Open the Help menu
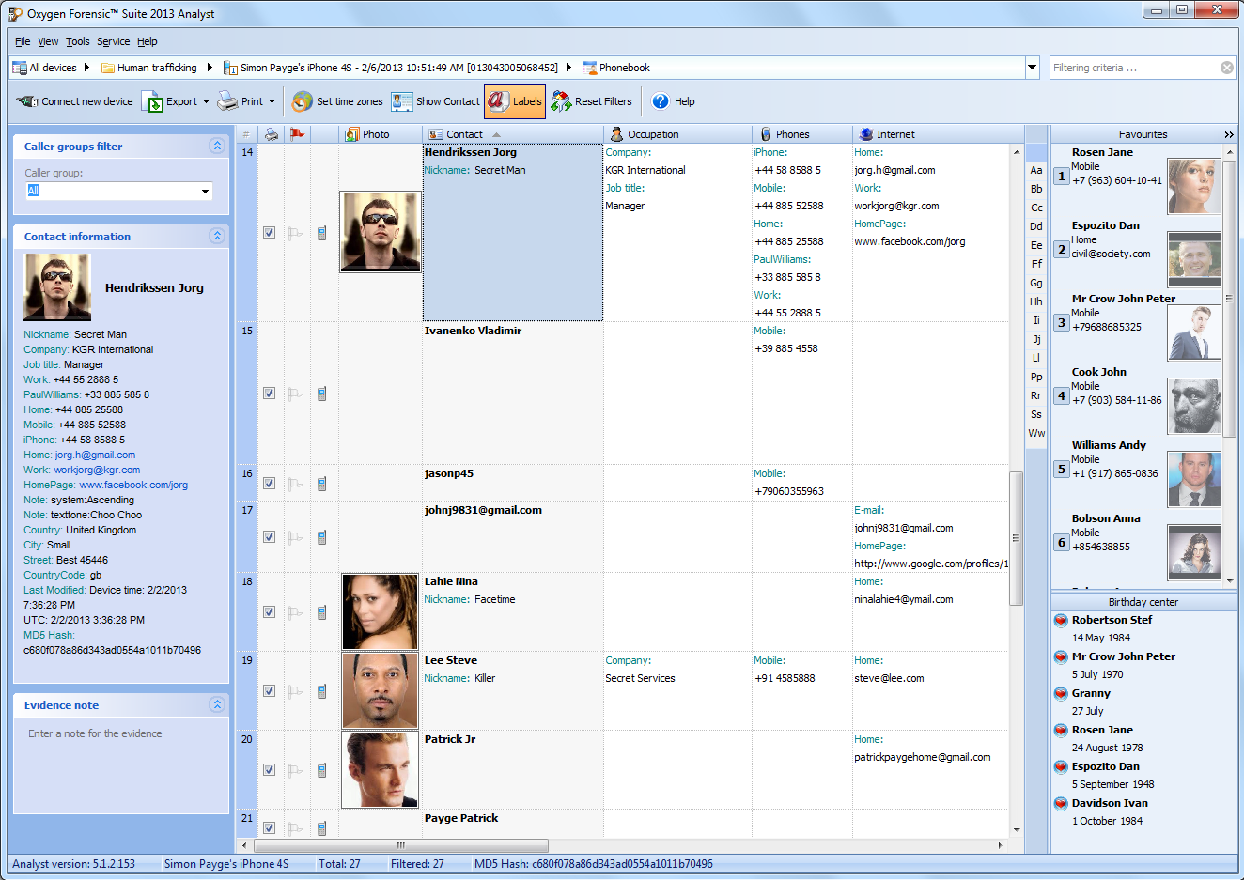The height and width of the screenshot is (880, 1244). pos(148,41)
